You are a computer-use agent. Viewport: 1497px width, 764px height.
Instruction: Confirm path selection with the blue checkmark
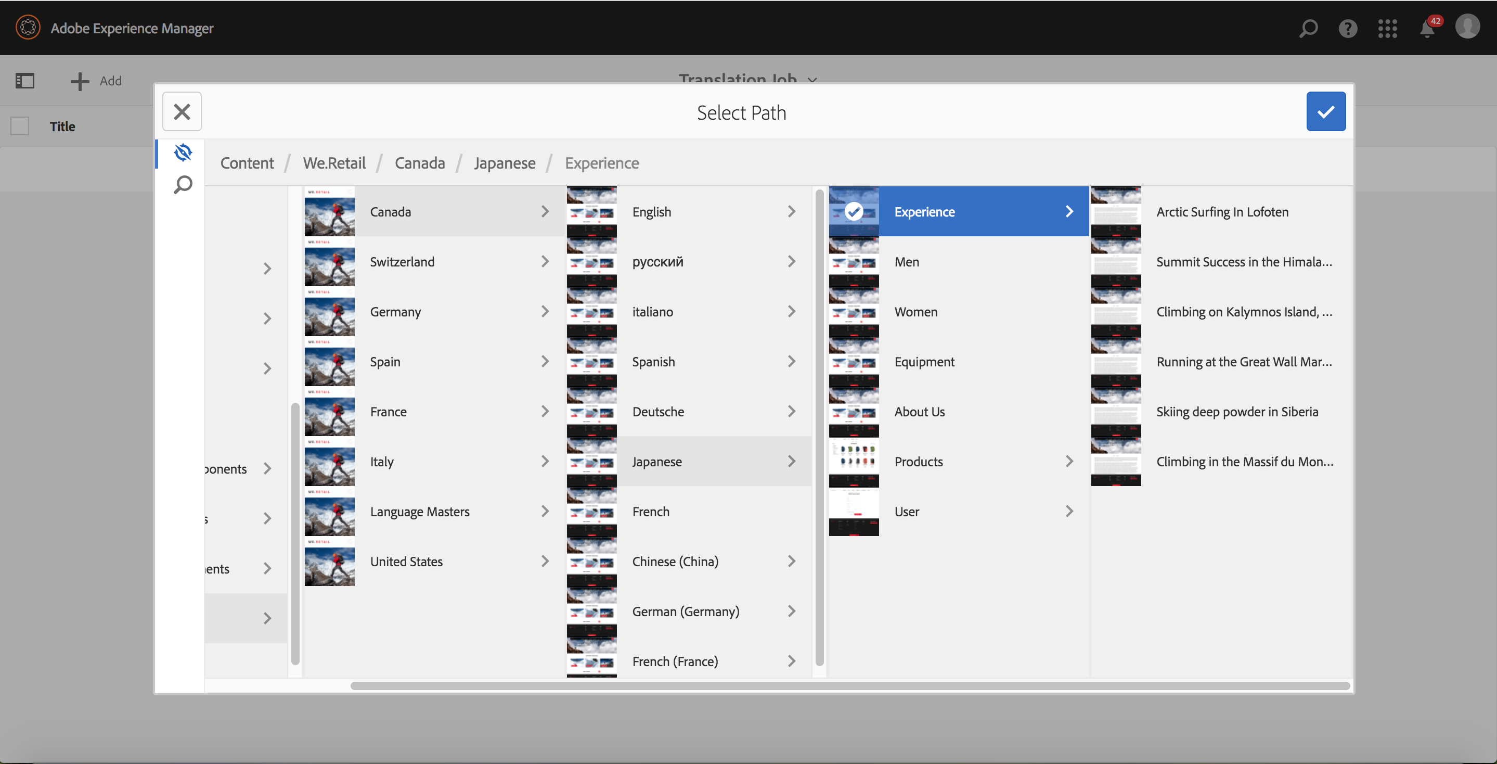point(1325,111)
